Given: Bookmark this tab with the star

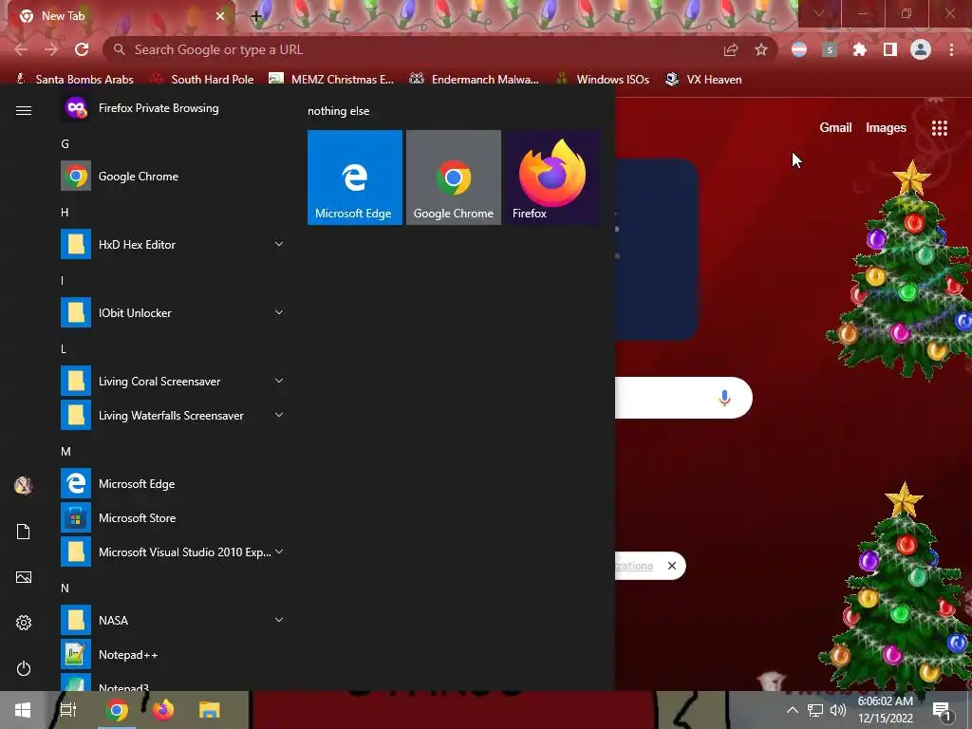Looking at the screenshot, I should [x=761, y=49].
